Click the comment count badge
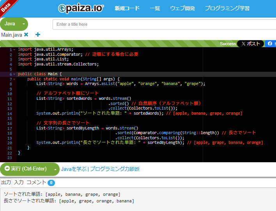The width and height of the screenshot is (276, 211). point(51,183)
